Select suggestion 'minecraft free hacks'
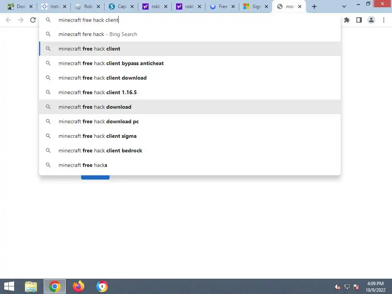Screen dimensions: 392x294 point(190,165)
